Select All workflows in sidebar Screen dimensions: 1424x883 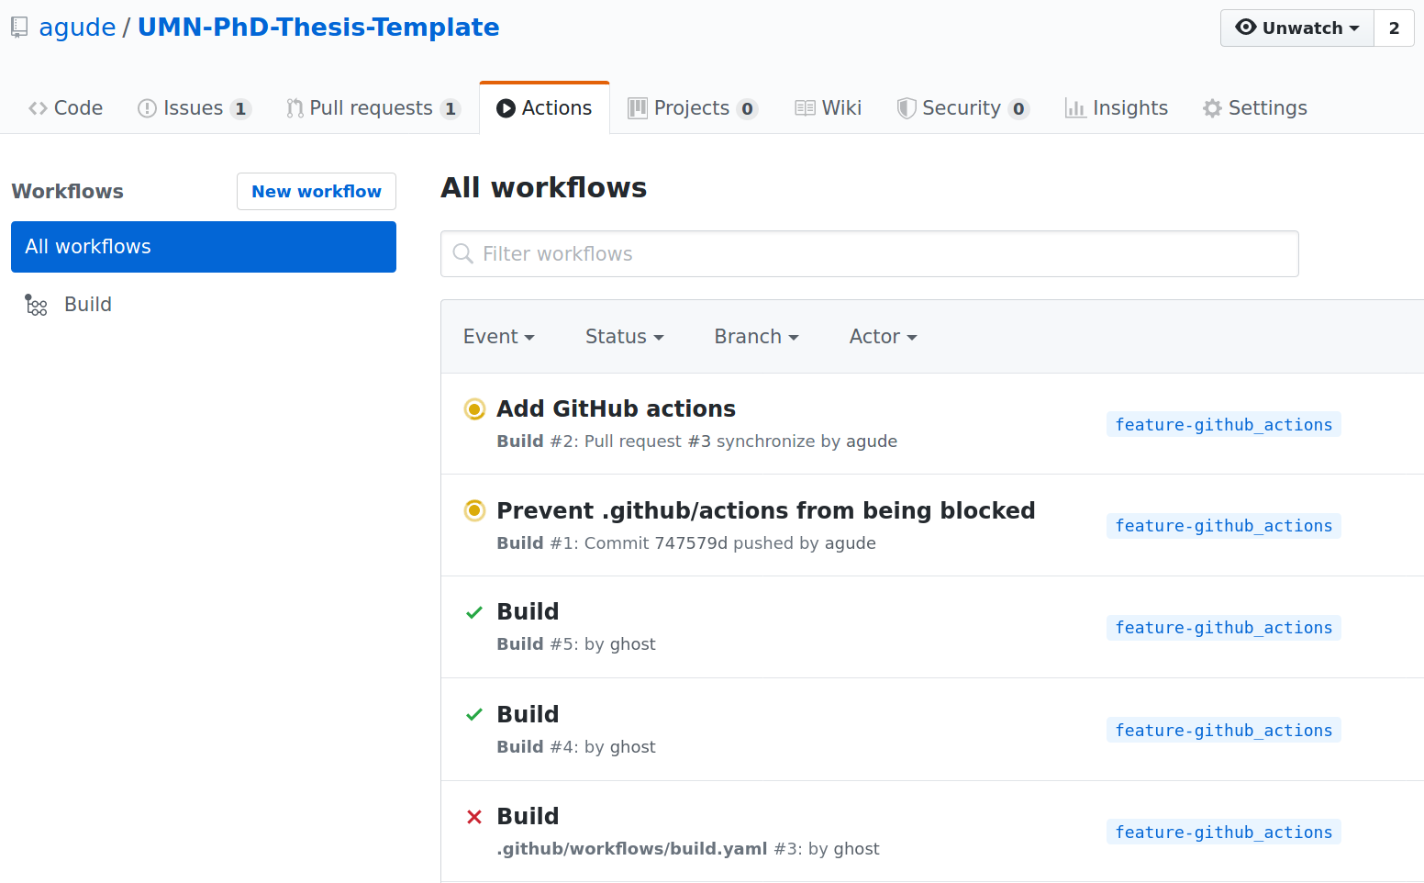click(x=204, y=247)
